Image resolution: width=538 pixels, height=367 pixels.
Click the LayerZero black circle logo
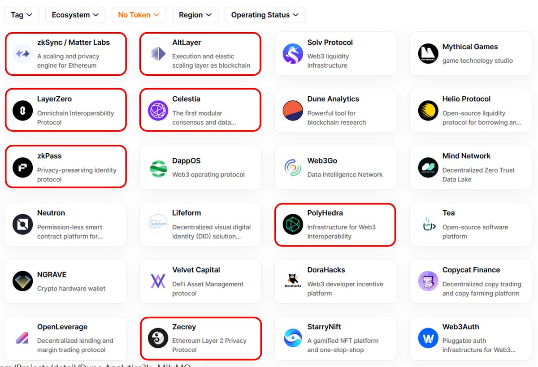(x=23, y=111)
